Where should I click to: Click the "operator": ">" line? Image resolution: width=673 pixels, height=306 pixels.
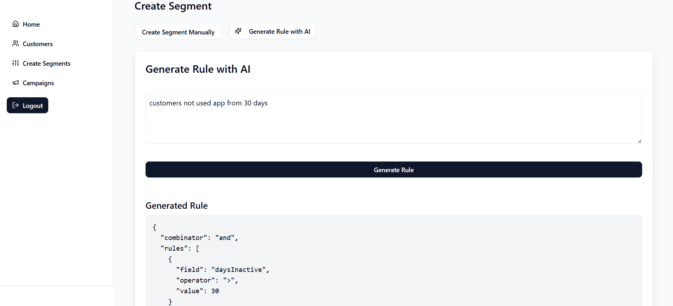coord(207,280)
